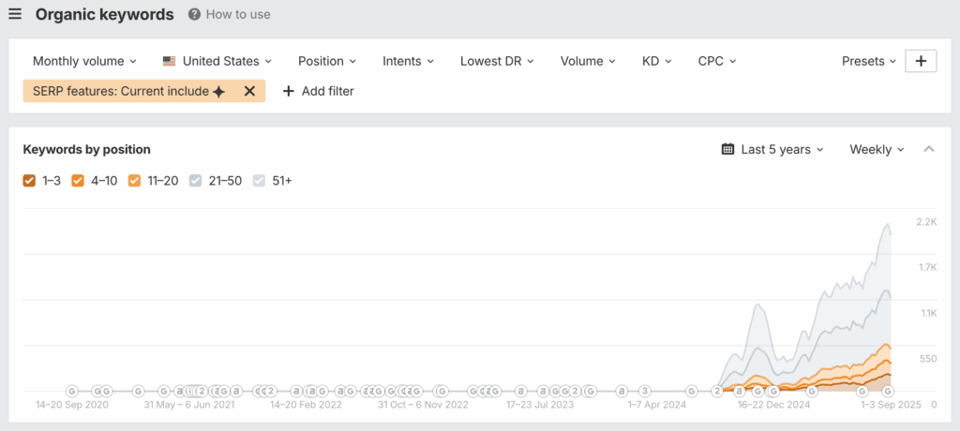Open the Intents filter menu
The width and height of the screenshot is (960, 431).
pos(408,61)
